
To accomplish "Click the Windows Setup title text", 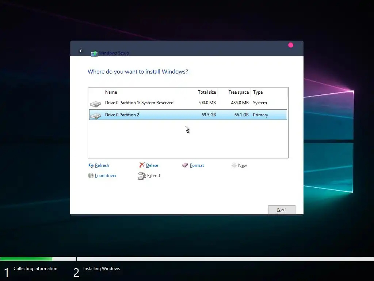I will click(x=114, y=53).
